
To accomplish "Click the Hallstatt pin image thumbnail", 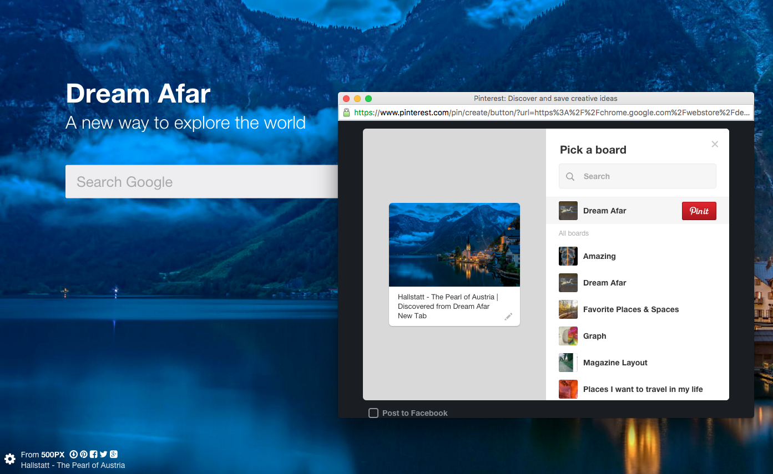I will (454, 244).
